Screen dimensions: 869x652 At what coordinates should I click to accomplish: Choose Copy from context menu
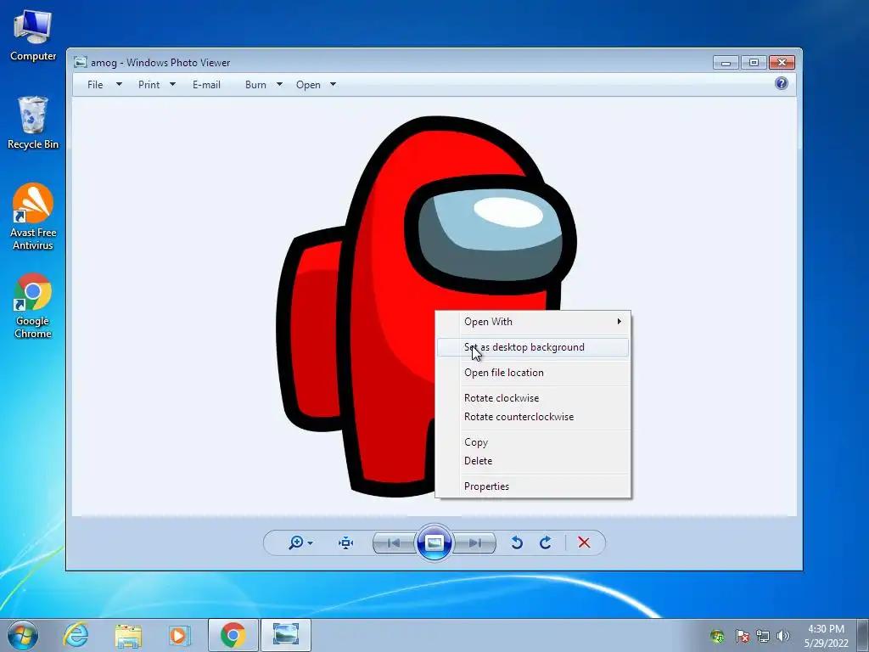pyautogui.click(x=533, y=442)
